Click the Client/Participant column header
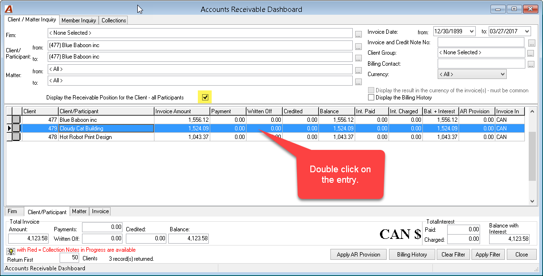 (106, 111)
